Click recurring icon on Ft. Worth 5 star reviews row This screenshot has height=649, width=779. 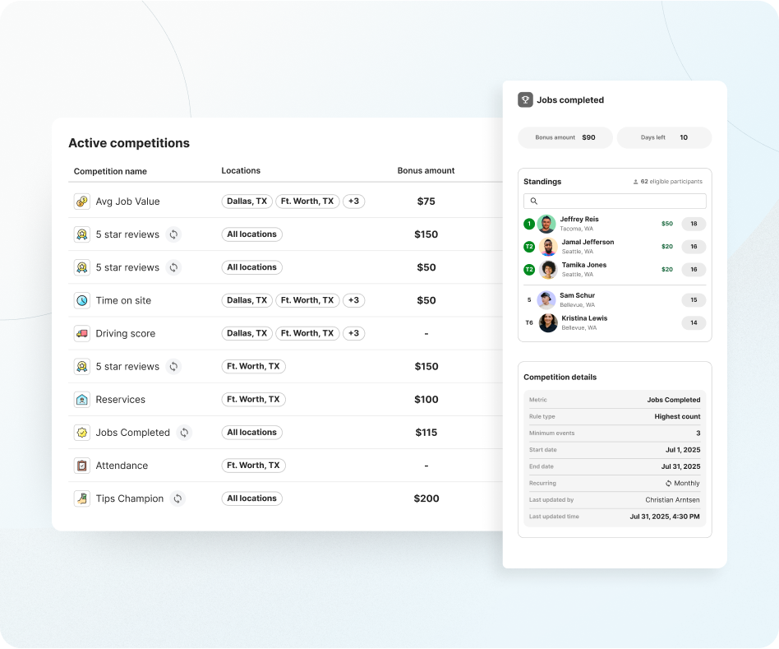point(173,367)
